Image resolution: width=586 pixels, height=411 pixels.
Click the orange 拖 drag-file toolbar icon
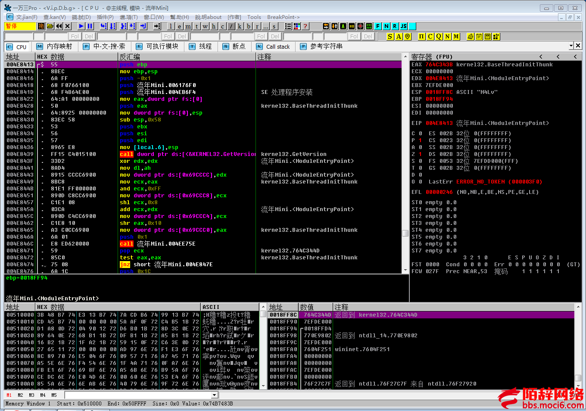41,26
